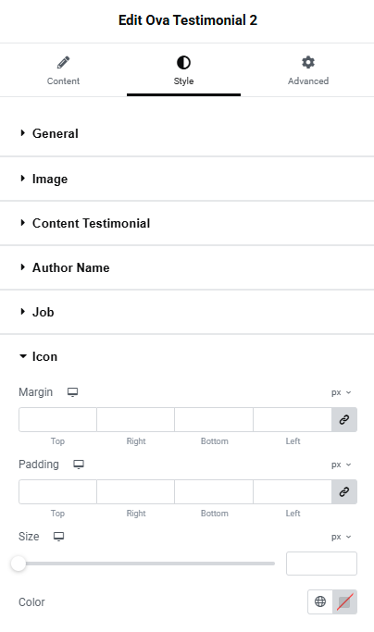Click the responsive device icon beside Margin
The image size is (374, 632).
tap(72, 392)
